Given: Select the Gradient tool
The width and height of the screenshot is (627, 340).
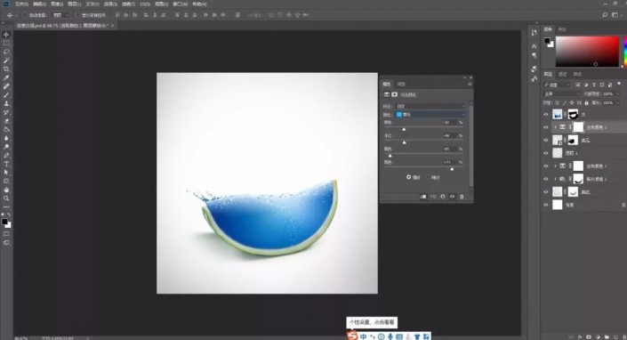Looking at the screenshot, I should [6, 129].
